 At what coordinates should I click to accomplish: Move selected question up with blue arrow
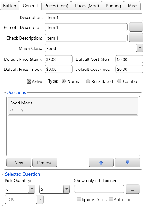101,162
